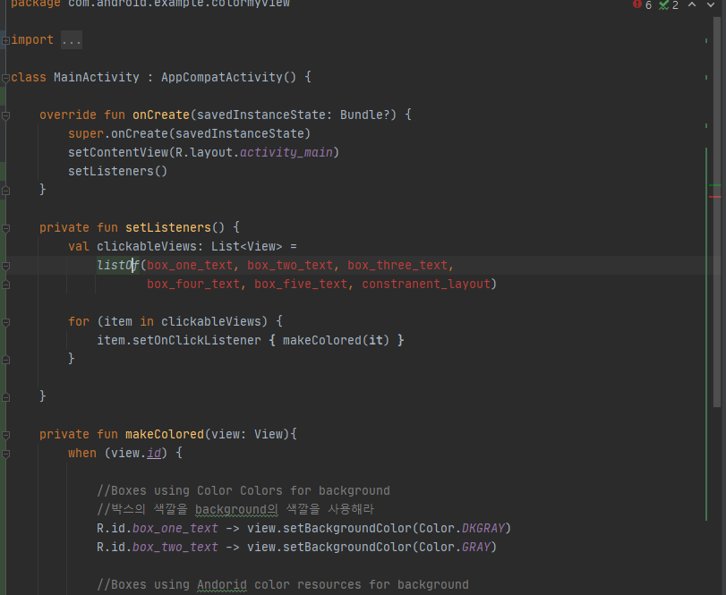The width and height of the screenshot is (726, 595).
Task: Click the Korean comment line
Action: coord(235,509)
